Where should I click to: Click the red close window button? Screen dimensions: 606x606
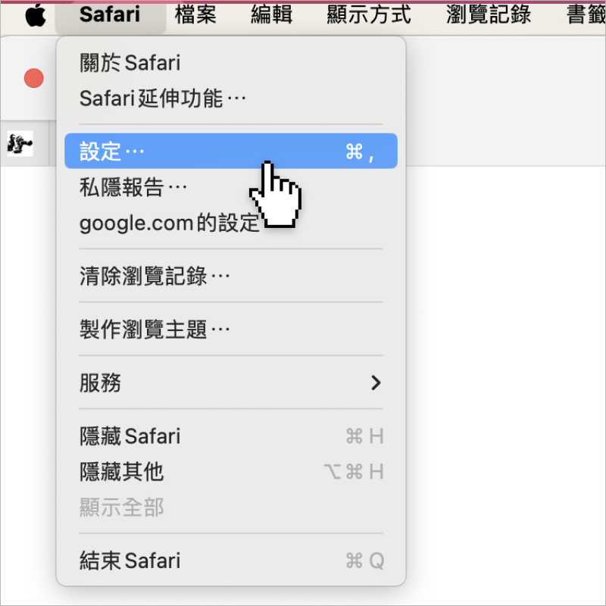click(x=33, y=78)
